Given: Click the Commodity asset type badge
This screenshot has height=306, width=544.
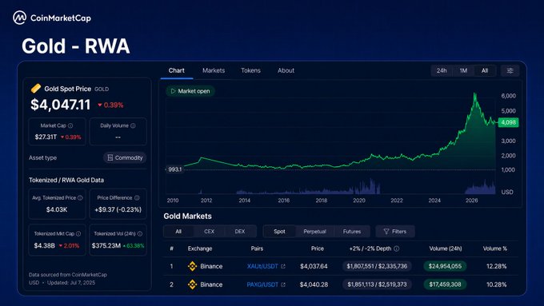Looking at the screenshot, I should pyautogui.click(x=125, y=157).
